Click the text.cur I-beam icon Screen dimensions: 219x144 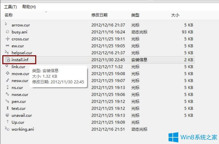pyautogui.click(x=7, y=108)
